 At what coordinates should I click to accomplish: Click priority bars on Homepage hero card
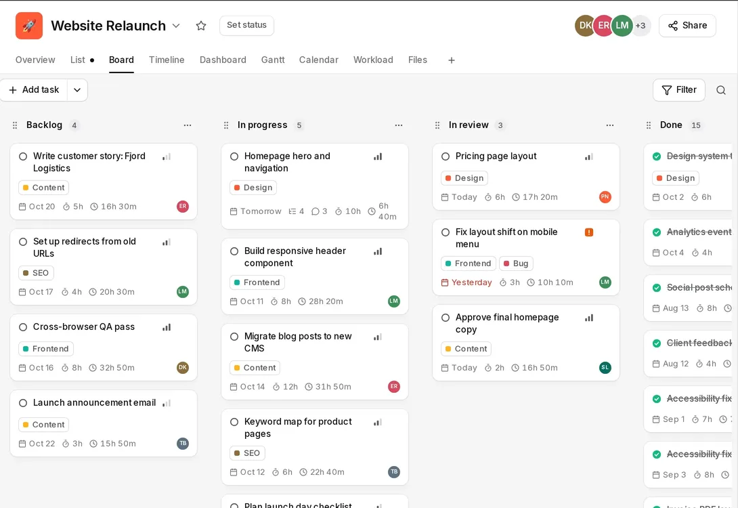coord(378,156)
